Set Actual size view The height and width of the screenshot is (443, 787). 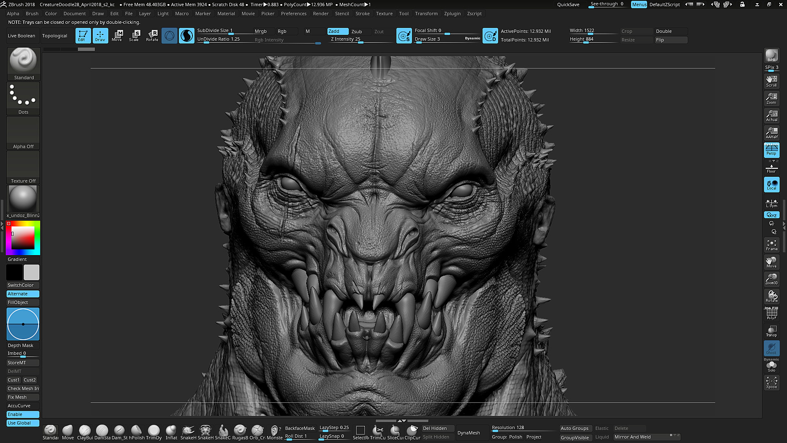[x=771, y=115]
